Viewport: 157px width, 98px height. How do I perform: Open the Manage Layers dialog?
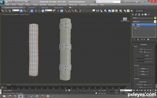[x=105, y=11]
